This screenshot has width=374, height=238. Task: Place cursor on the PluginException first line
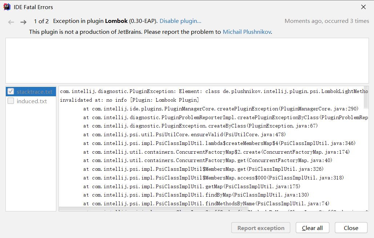pyautogui.click(x=214, y=91)
